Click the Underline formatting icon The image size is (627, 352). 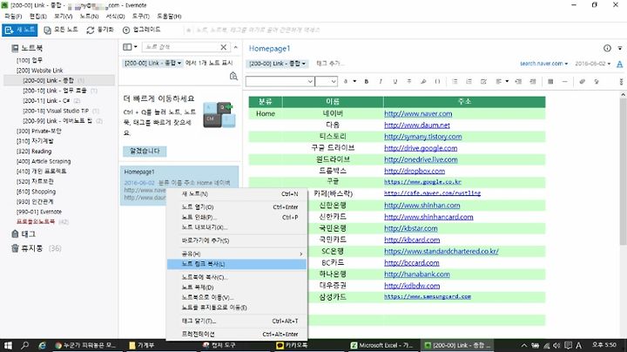[394, 82]
